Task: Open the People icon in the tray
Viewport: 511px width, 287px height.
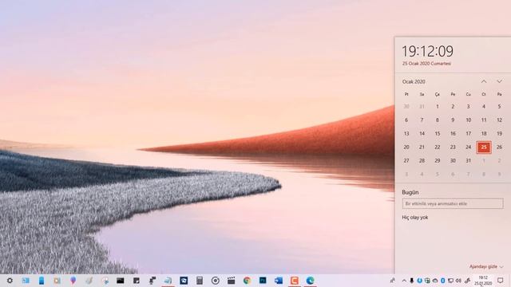Action: [x=393, y=281]
